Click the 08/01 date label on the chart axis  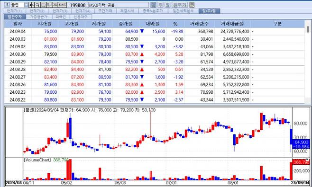[x=233, y=182]
